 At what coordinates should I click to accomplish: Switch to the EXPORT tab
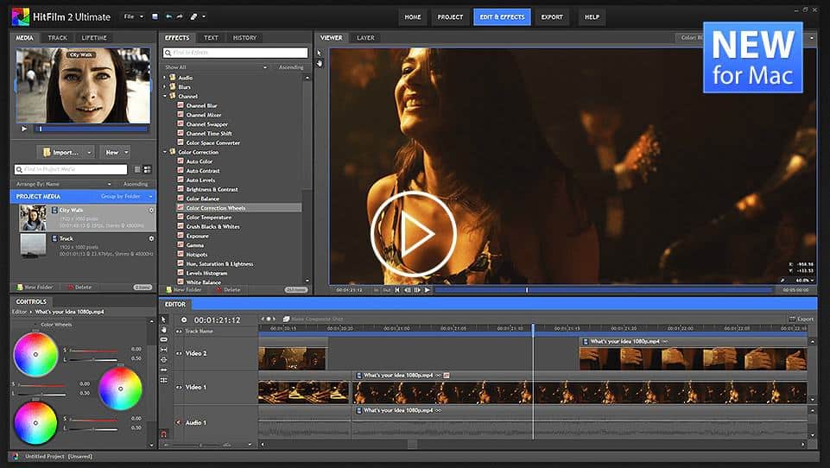click(552, 17)
